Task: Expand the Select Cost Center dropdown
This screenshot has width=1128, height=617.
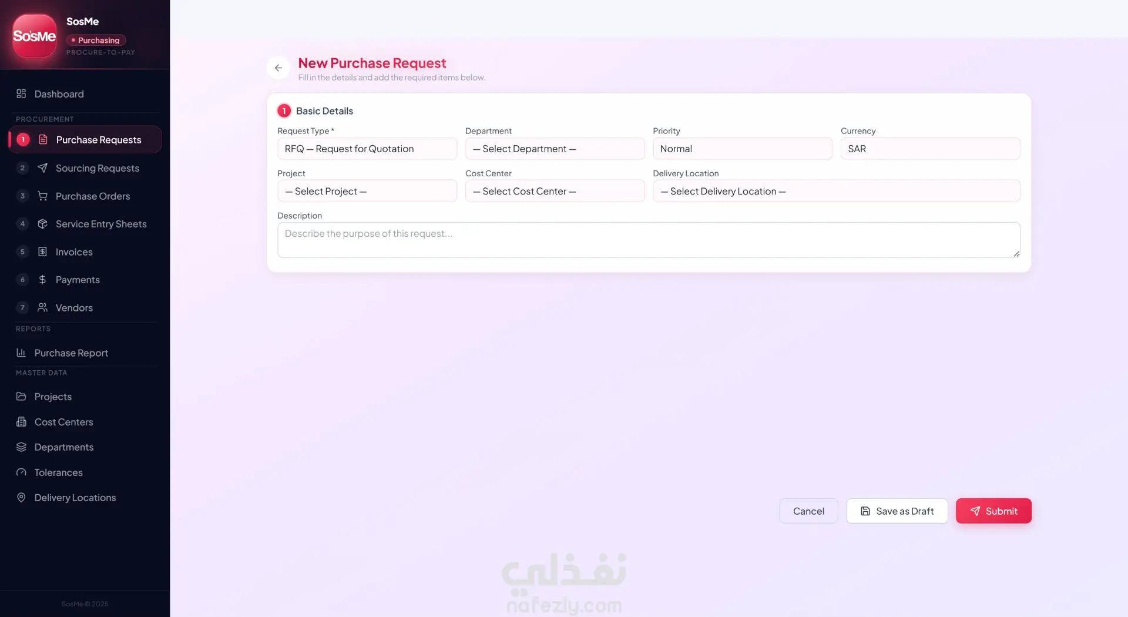Action: [555, 191]
